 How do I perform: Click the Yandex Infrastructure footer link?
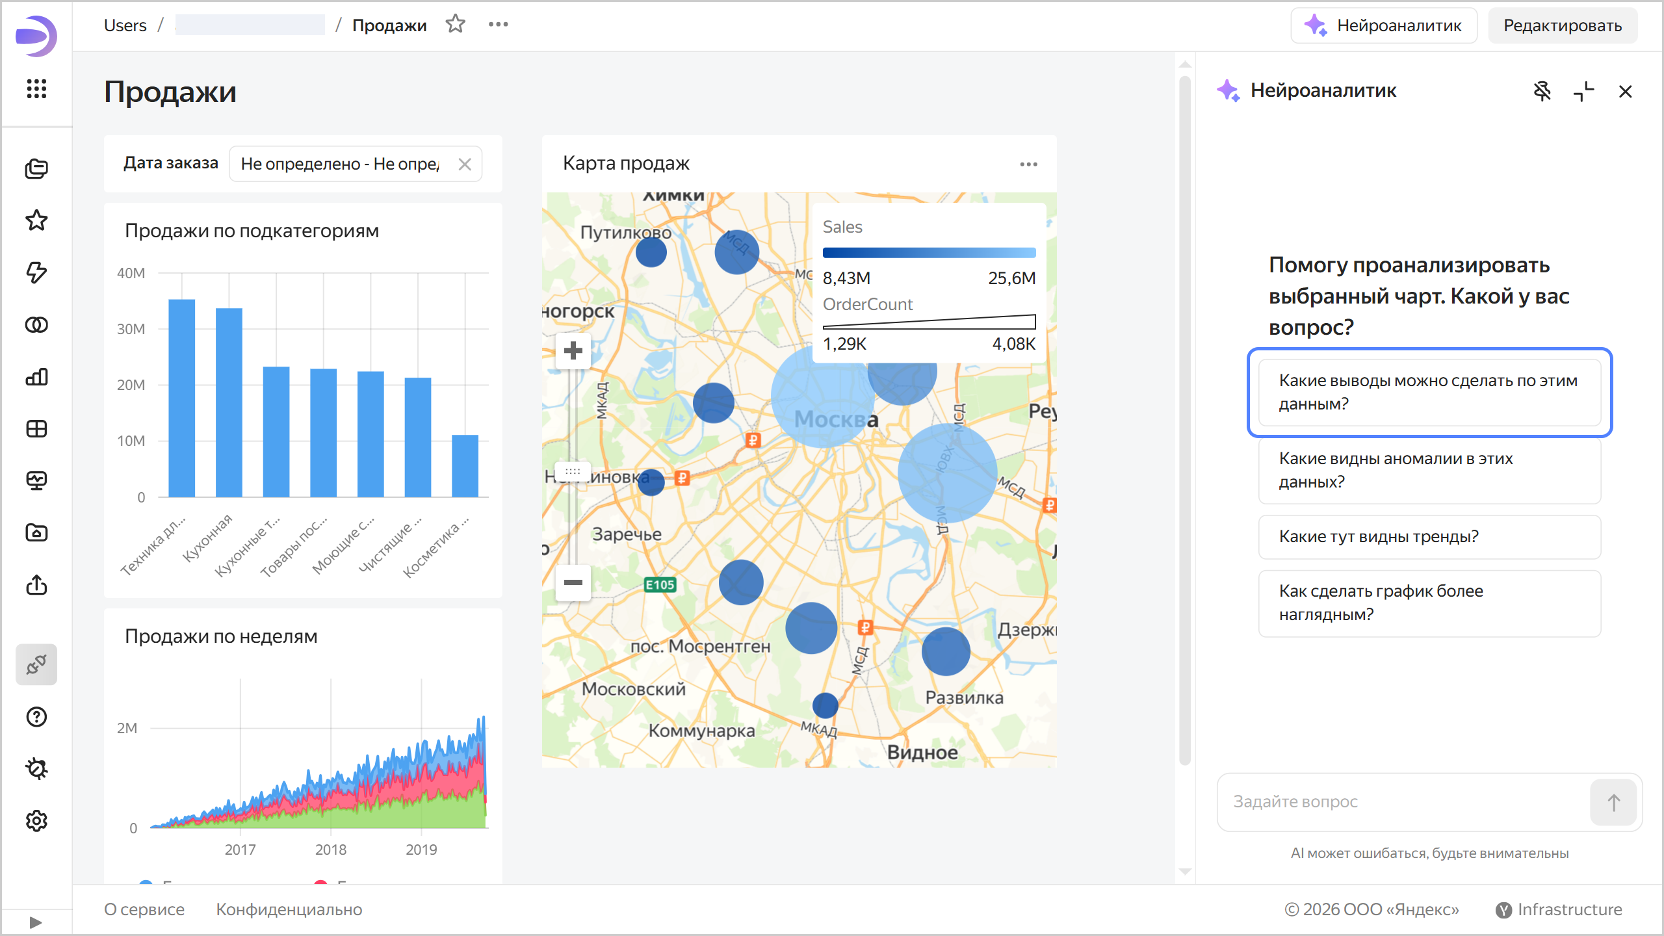tap(1559, 909)
